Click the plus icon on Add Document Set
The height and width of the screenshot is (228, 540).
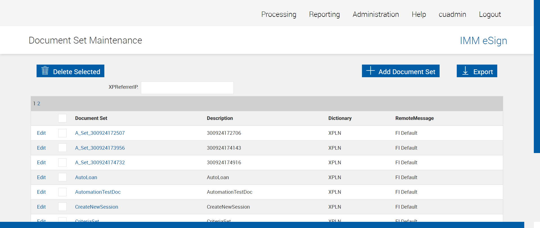click(370, 70)
